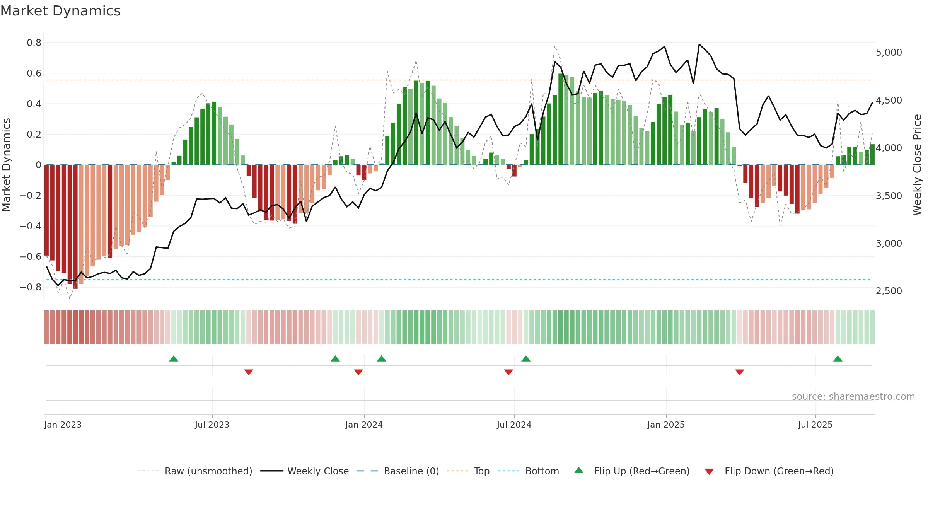
Task: Click the 0.8 tick on the left axis
Action: pos(34,43)
